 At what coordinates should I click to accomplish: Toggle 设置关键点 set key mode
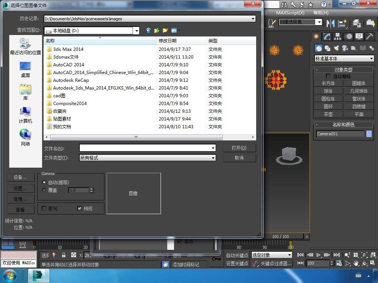pos(237,263)
